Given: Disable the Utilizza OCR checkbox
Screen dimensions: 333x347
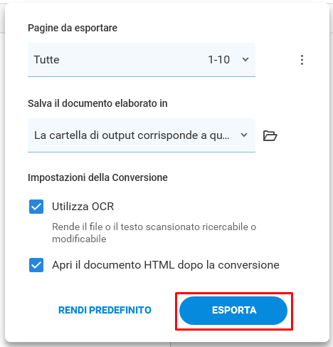Looking at the screenshot, I should pos(36,207).
